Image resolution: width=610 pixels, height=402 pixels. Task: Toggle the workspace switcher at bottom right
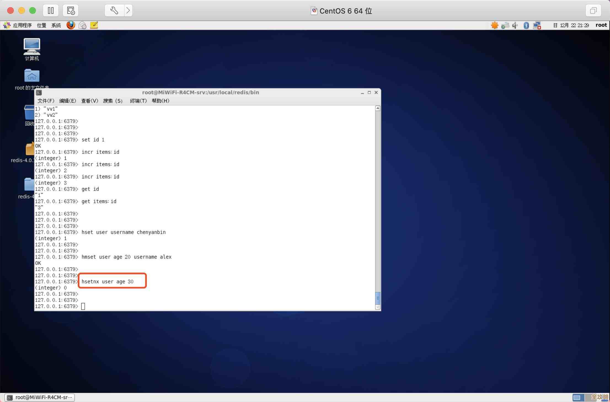(577, 397)
